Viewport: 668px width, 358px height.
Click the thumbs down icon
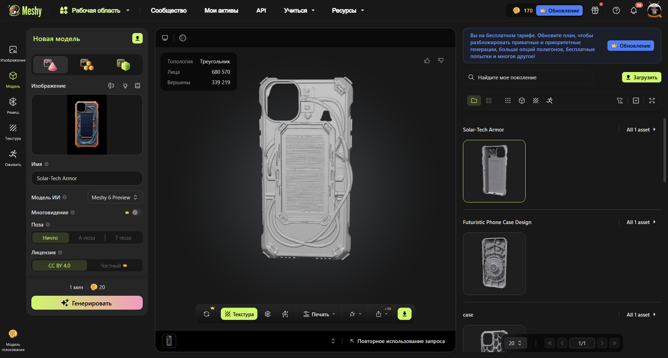point(441,61)
